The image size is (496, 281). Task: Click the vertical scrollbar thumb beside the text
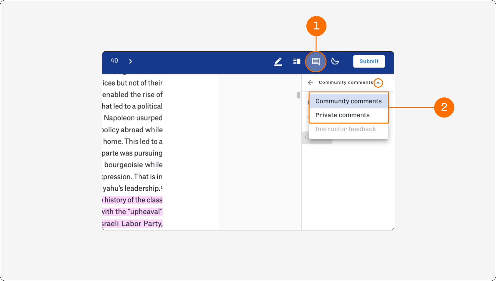click(x=299, y=95)
